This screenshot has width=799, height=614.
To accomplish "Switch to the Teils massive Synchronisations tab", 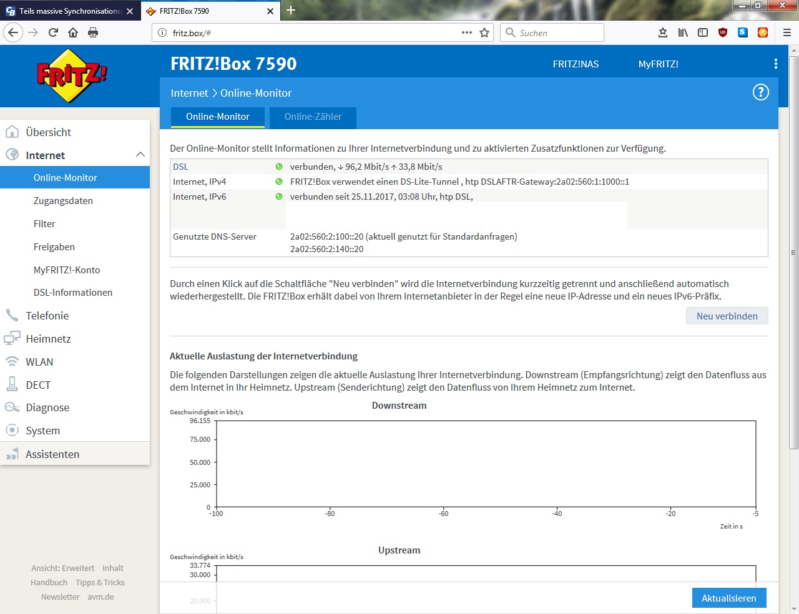I will pyautogui.click(x=69, y=11).
